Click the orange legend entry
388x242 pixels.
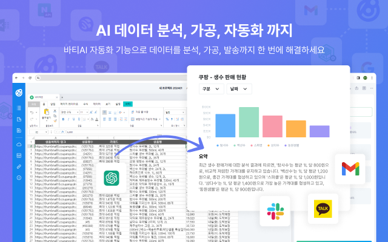[273, 145]
